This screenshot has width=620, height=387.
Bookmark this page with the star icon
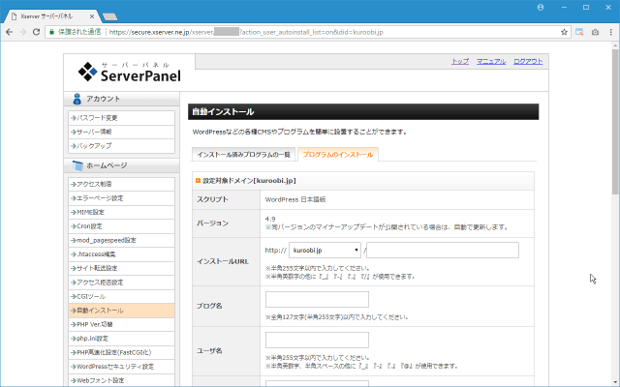pyautogui.click(x=565, y=31)
